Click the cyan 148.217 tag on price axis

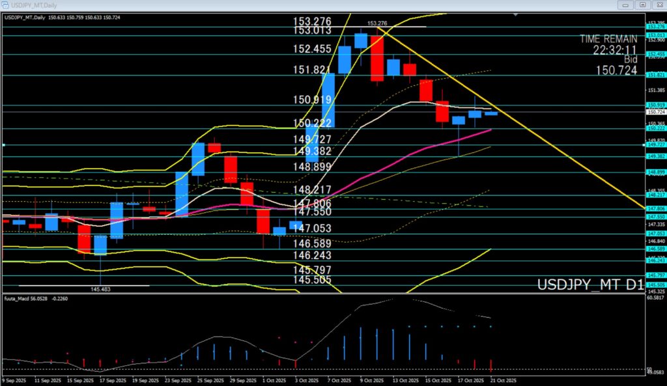coord(655,195)
